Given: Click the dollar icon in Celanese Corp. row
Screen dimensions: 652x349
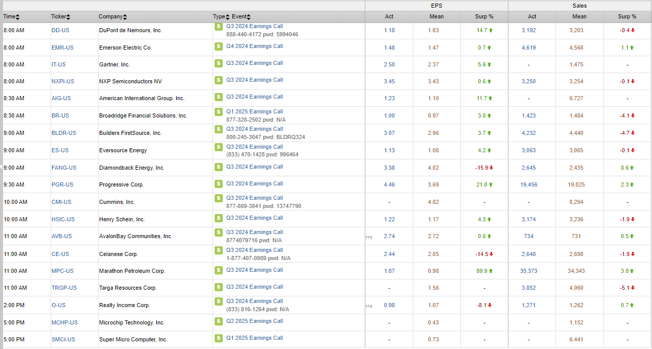Looking at the screenshot, I should coord(218,250).
